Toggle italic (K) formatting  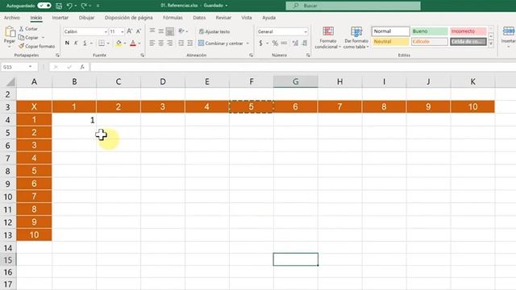[x=76, y=43]
